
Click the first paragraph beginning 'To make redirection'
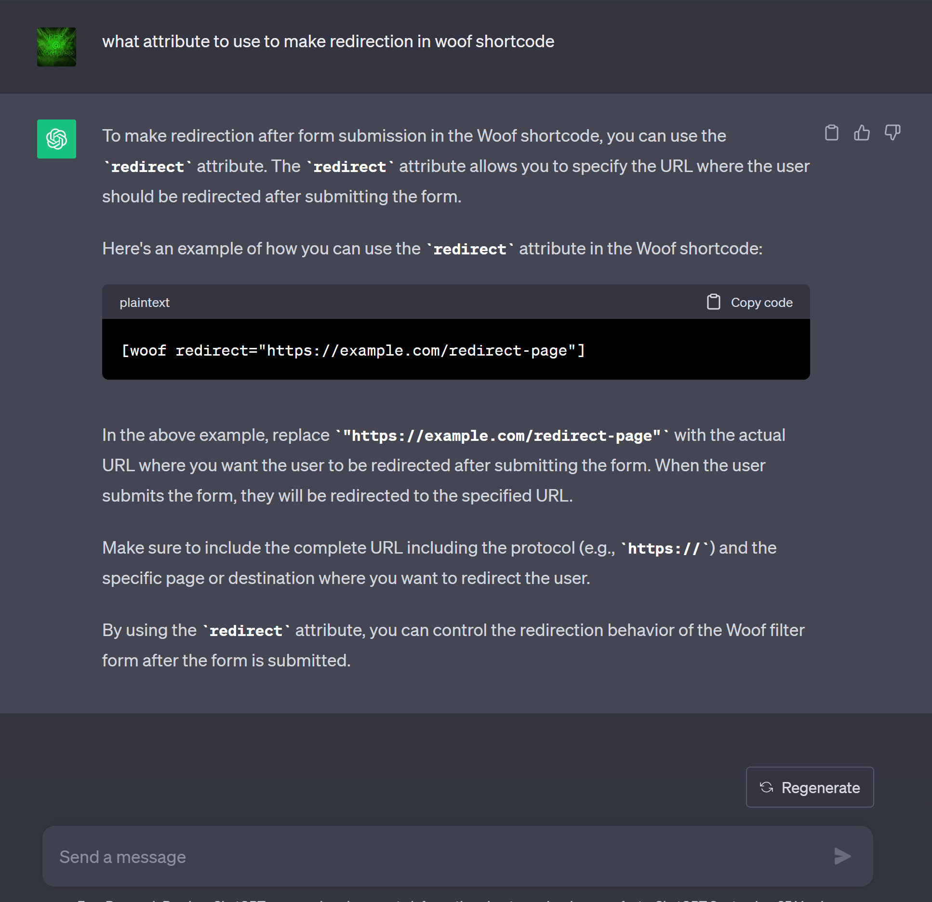[x=455, y=166]
